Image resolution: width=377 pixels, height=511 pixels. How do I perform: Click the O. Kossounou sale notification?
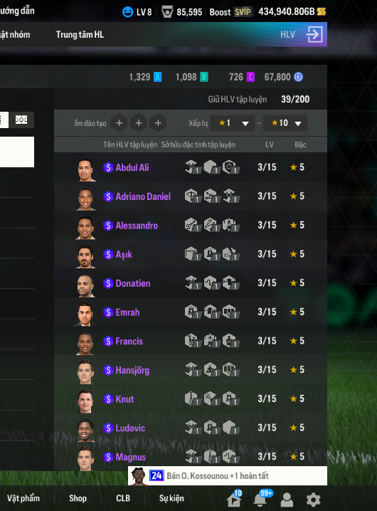(x=228, y=476)
